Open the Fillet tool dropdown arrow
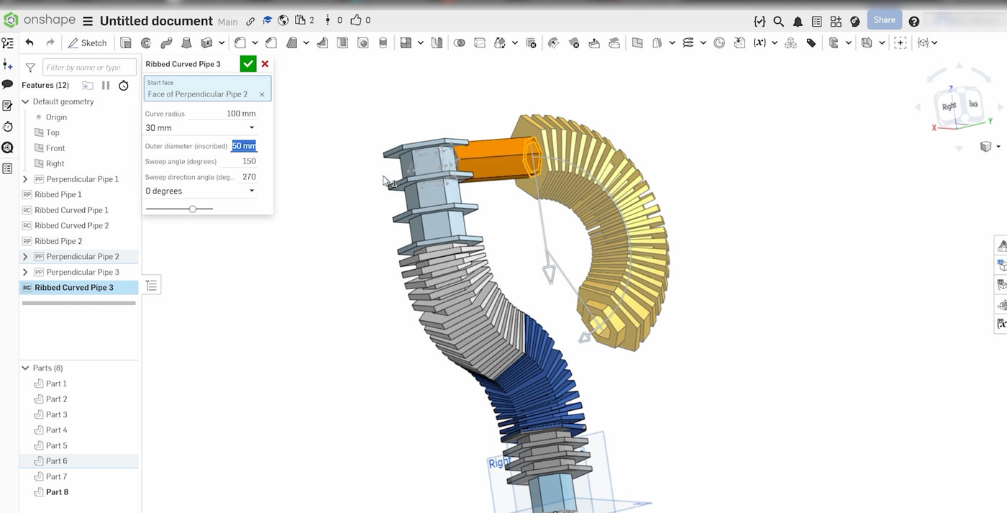This screenshot has height=513, width=1007. (x=255, y=42)
